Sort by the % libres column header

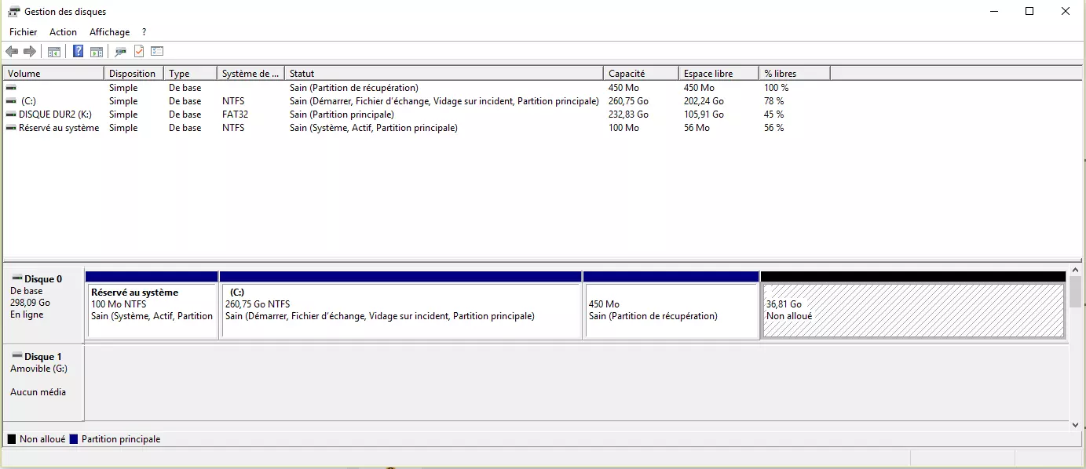point(795,74)
